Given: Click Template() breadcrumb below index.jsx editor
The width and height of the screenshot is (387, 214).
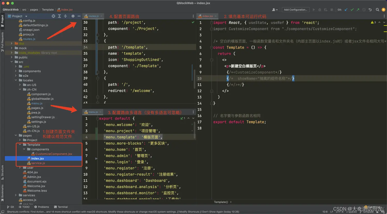Looking at the screenshot, I should [x=221, y=202].
